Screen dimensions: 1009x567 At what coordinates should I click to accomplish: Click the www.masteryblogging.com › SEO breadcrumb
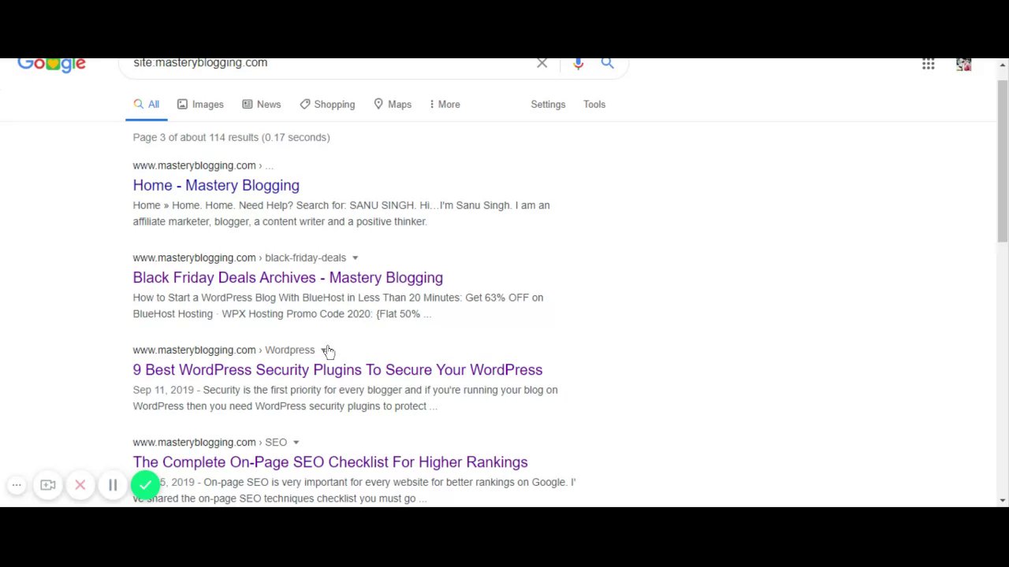210,442
